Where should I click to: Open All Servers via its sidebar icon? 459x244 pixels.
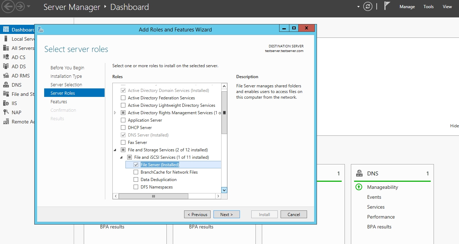(x=6, y=48)
